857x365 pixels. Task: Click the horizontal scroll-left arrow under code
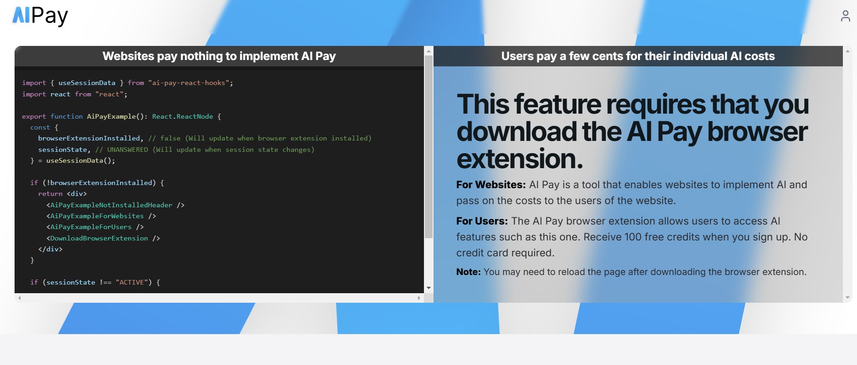click(x=19, y=298)
